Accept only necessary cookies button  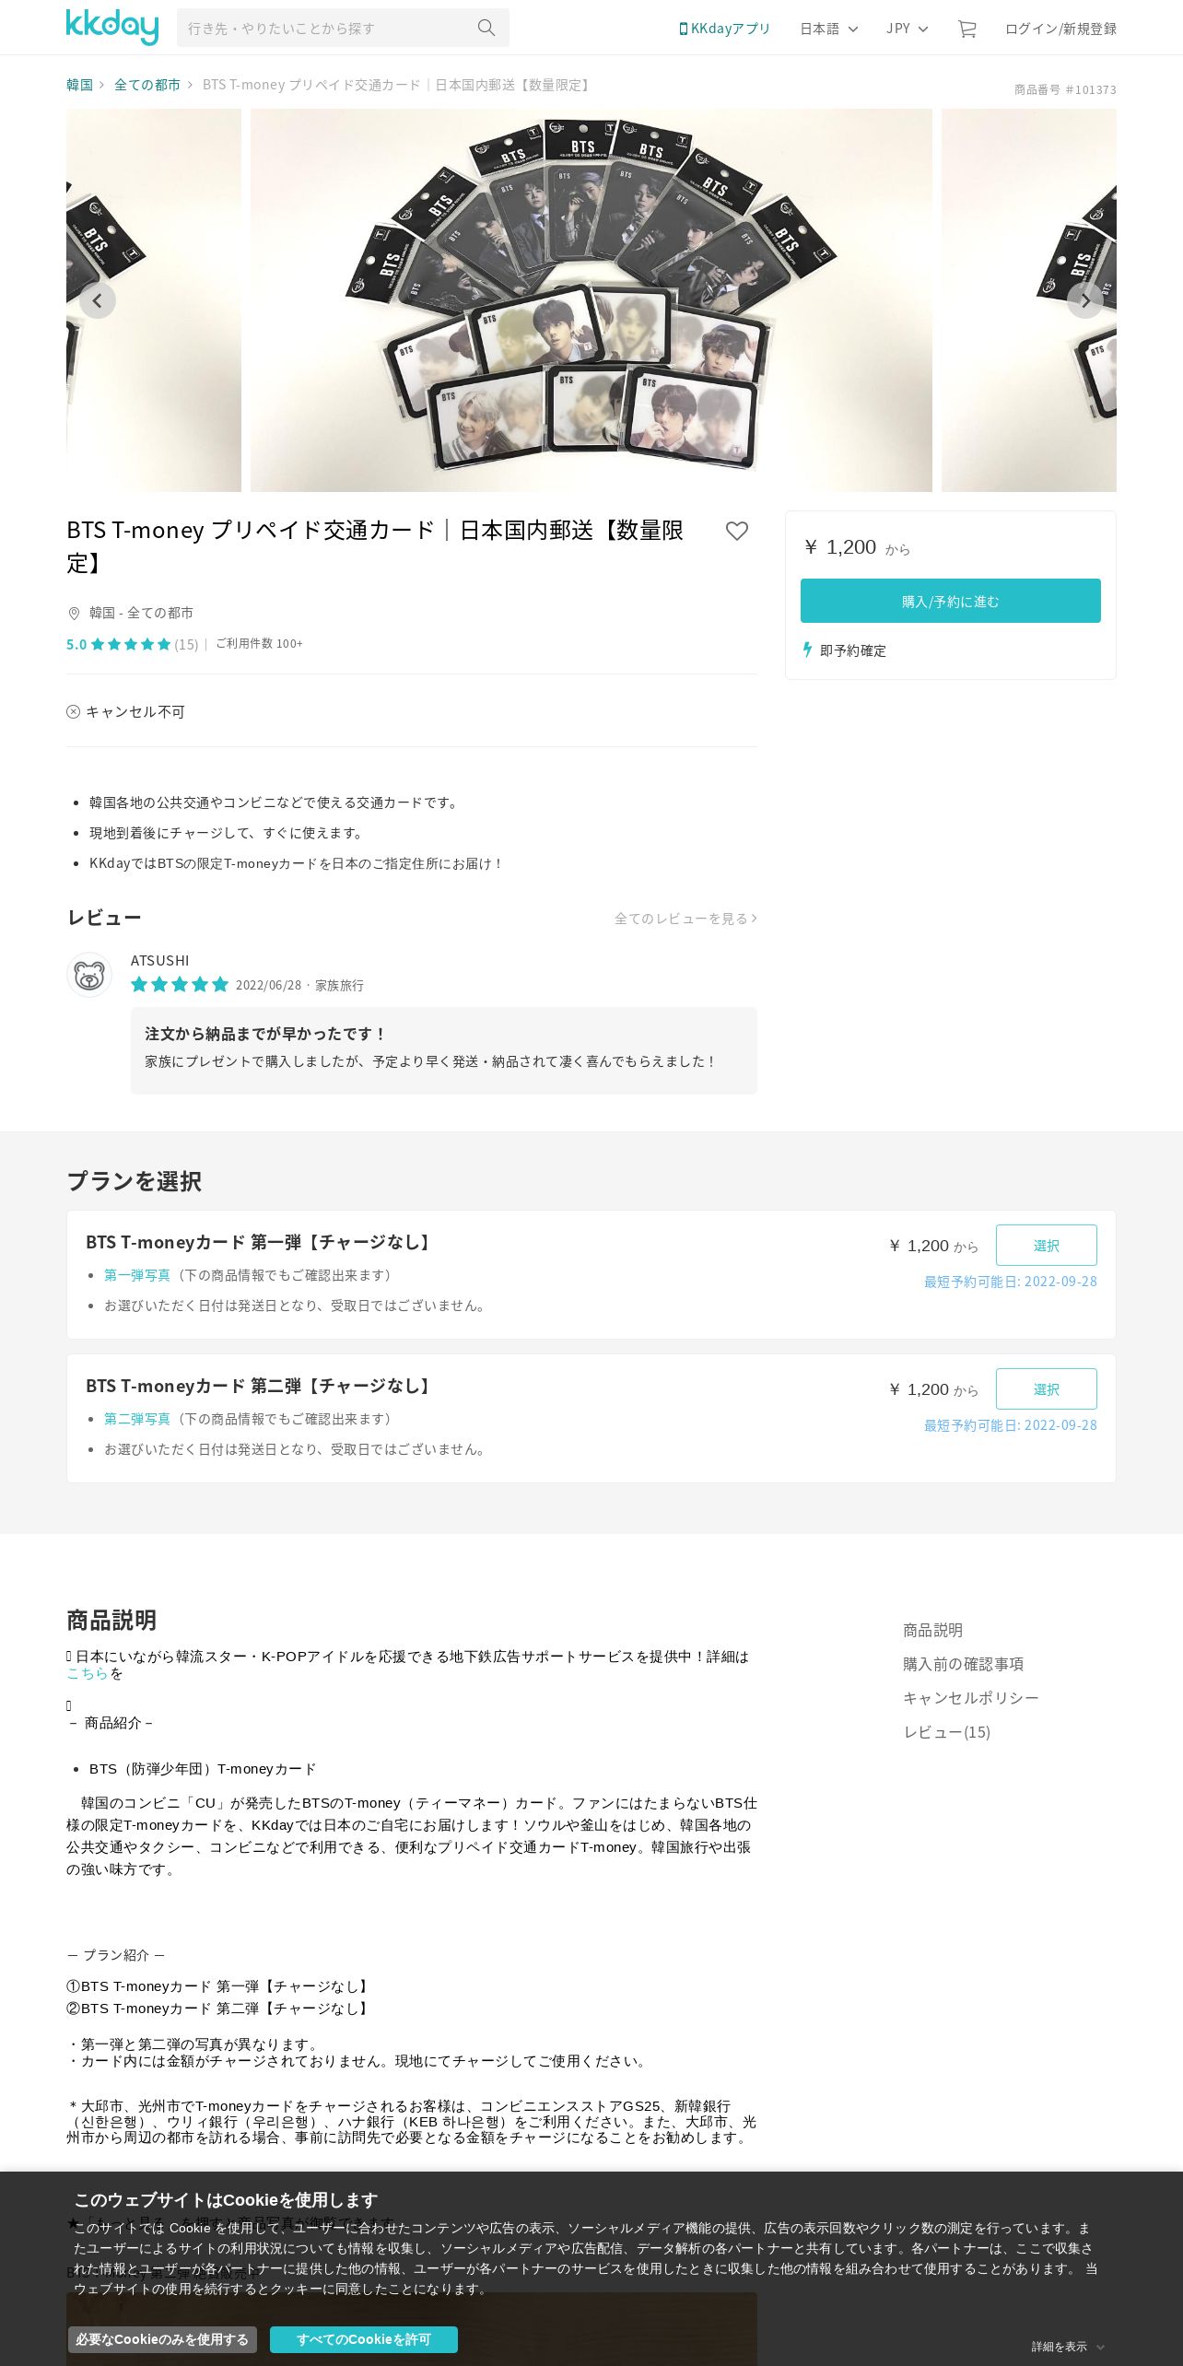pyautogui.click(x=162, y=2339)
